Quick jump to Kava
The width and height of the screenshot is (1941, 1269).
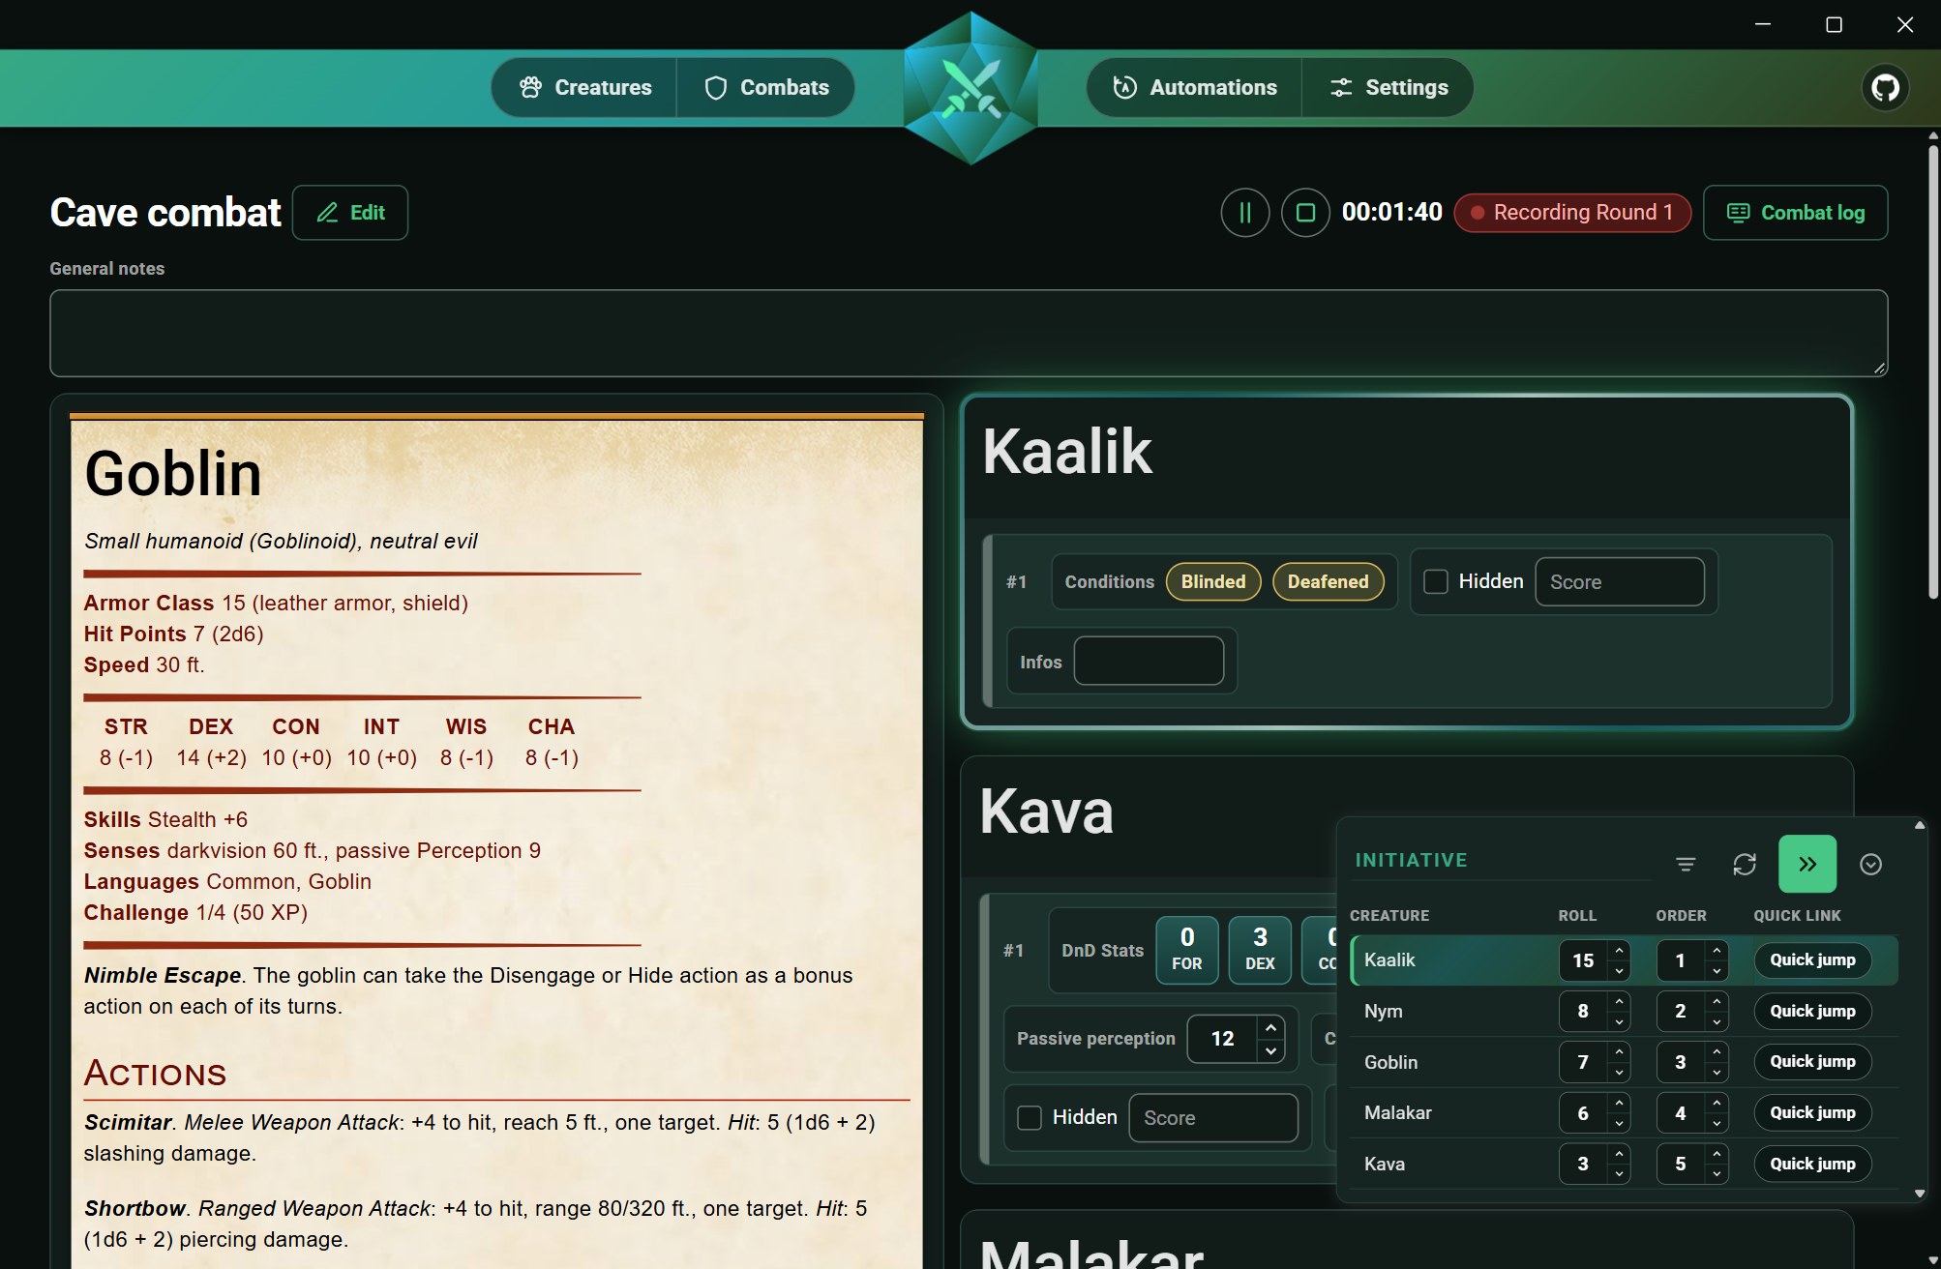tap(1812, 1165)
